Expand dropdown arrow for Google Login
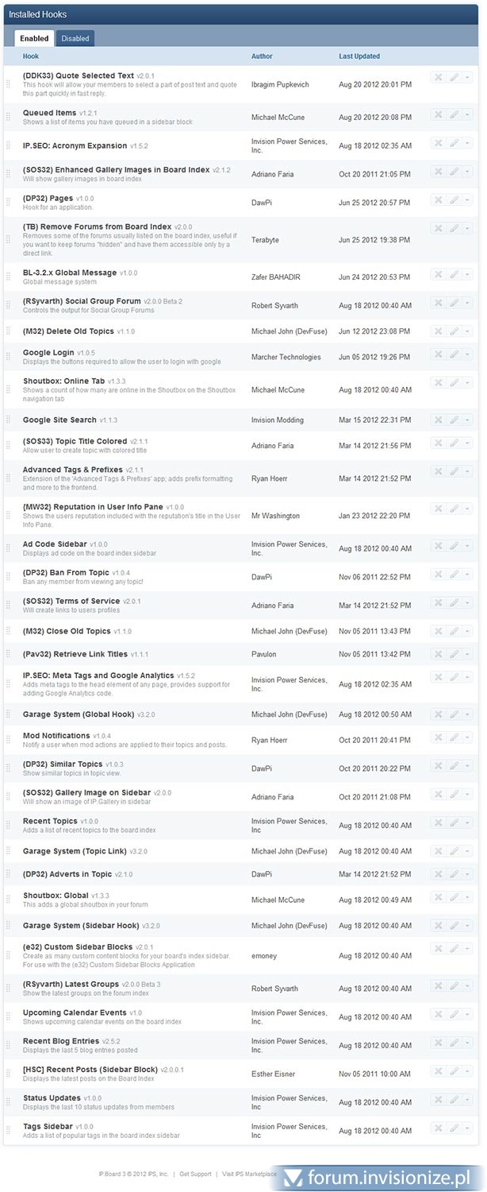 coord(466,354)
